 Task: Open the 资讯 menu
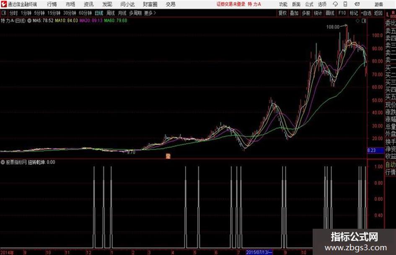pyautogui.click(x=89, y=4)
